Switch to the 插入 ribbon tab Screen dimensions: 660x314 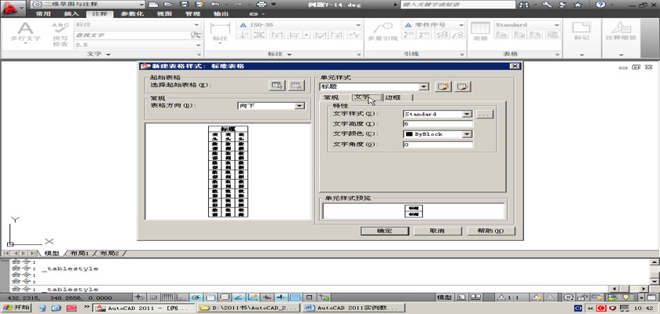pos(71,13)
